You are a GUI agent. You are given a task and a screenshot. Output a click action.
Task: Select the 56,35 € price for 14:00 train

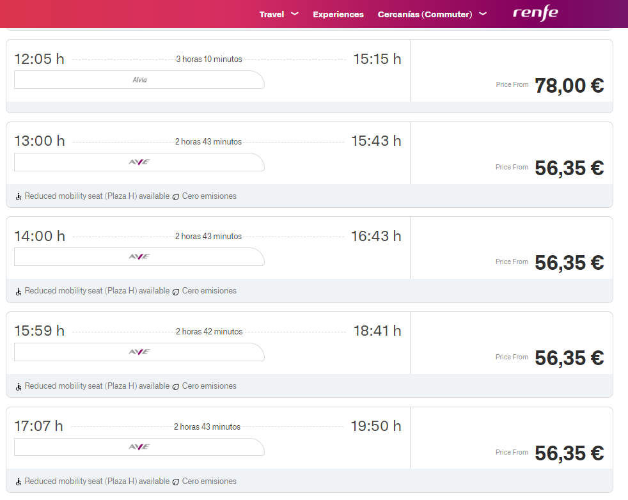pos(569,263)
